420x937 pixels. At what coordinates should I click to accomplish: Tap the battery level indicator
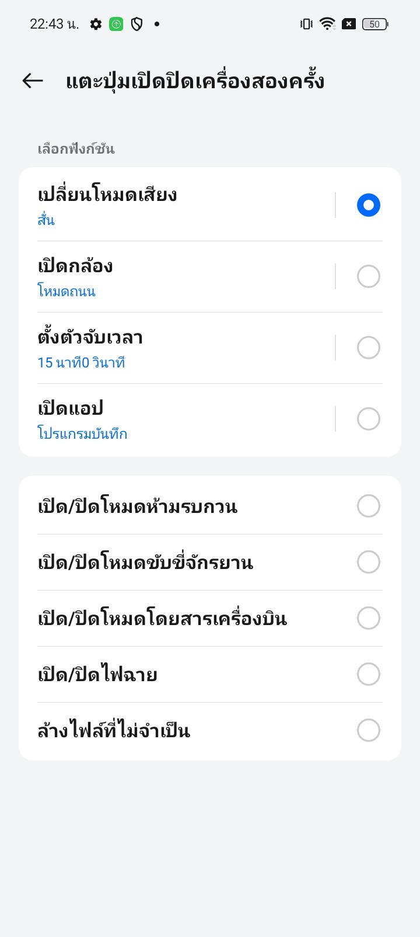pyautogui.click(x=375, y=24)
